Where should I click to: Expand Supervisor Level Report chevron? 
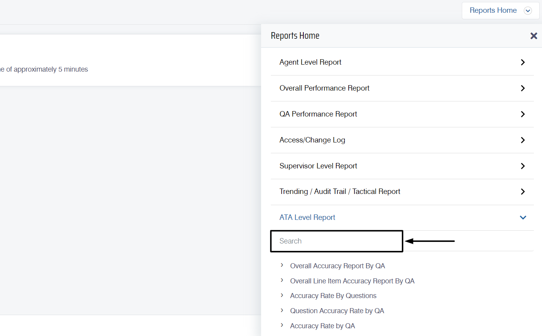pos(523,166)
